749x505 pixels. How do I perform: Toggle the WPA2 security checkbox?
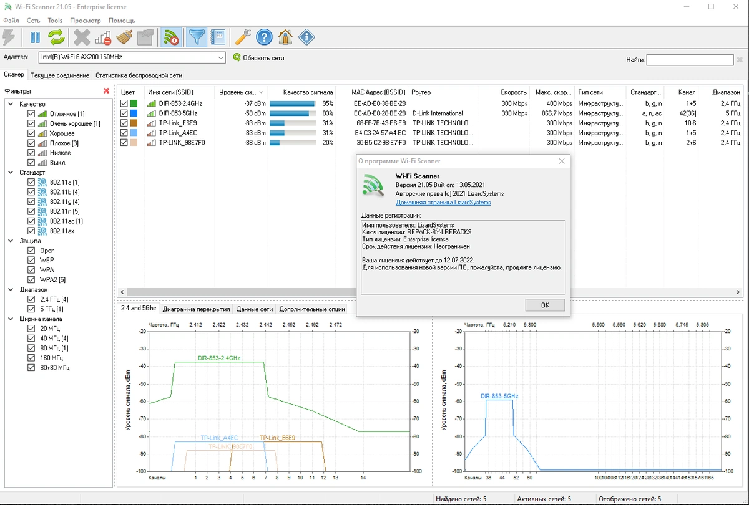tap(31, 279)
